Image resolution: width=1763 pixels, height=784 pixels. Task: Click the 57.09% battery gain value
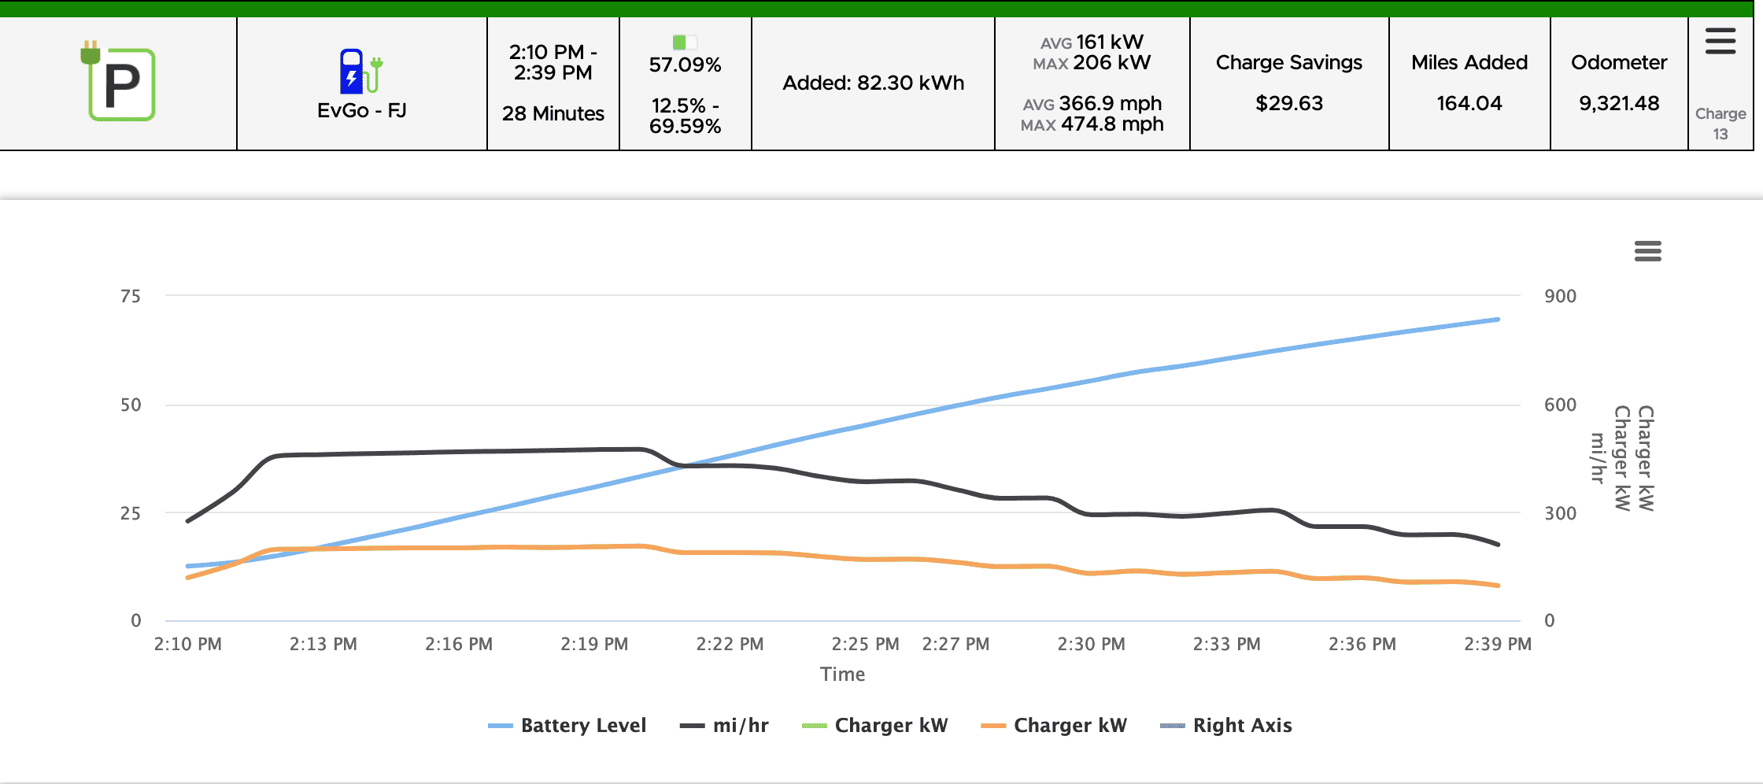click(685, 65)
